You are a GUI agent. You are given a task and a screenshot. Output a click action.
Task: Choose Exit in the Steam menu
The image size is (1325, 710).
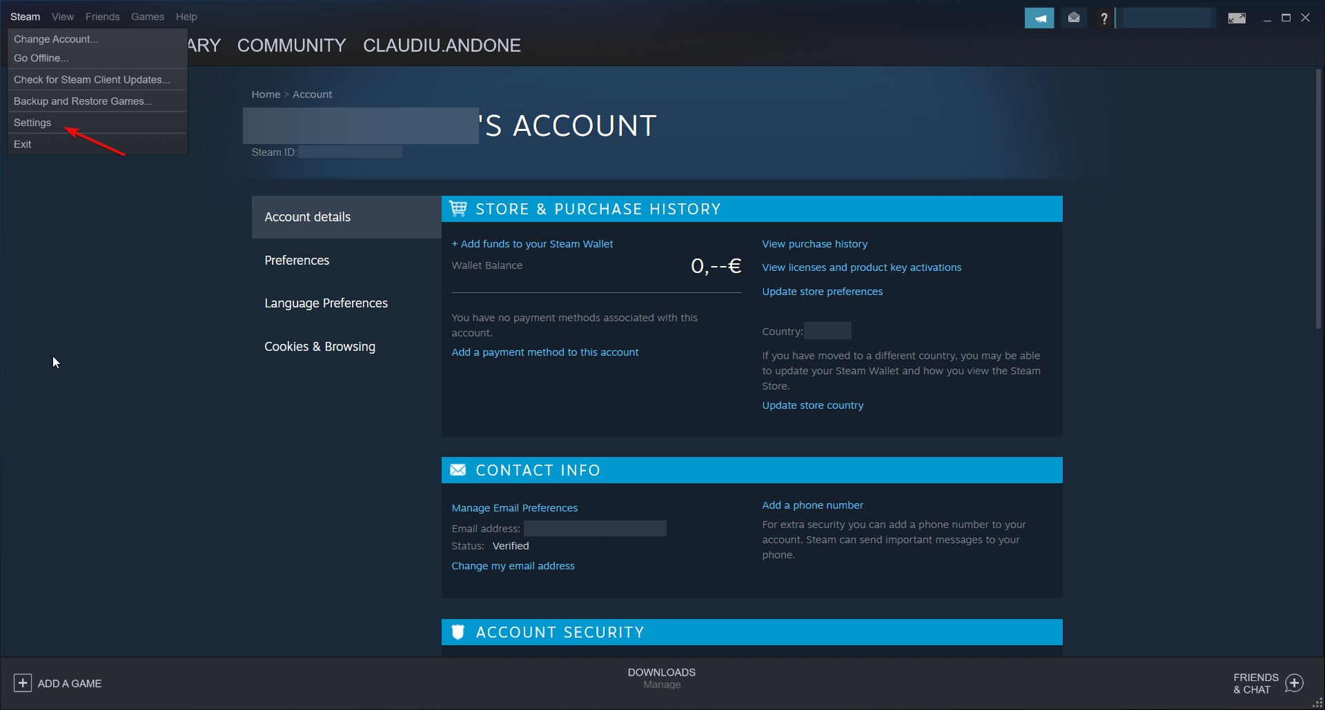point(97,144)
